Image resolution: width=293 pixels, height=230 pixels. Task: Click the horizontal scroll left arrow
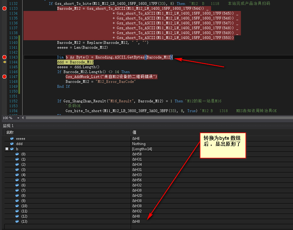tap(23, 118)
